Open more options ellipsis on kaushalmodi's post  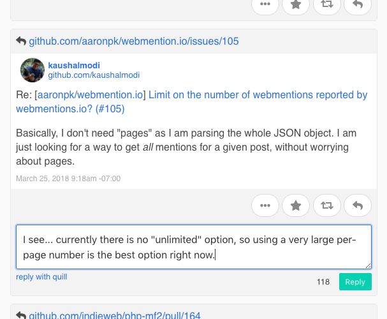[265, 205]
